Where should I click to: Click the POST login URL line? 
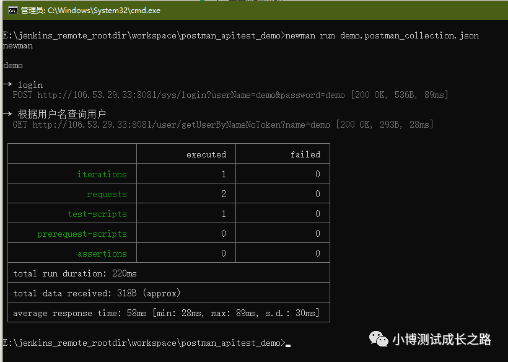point(230,95)
